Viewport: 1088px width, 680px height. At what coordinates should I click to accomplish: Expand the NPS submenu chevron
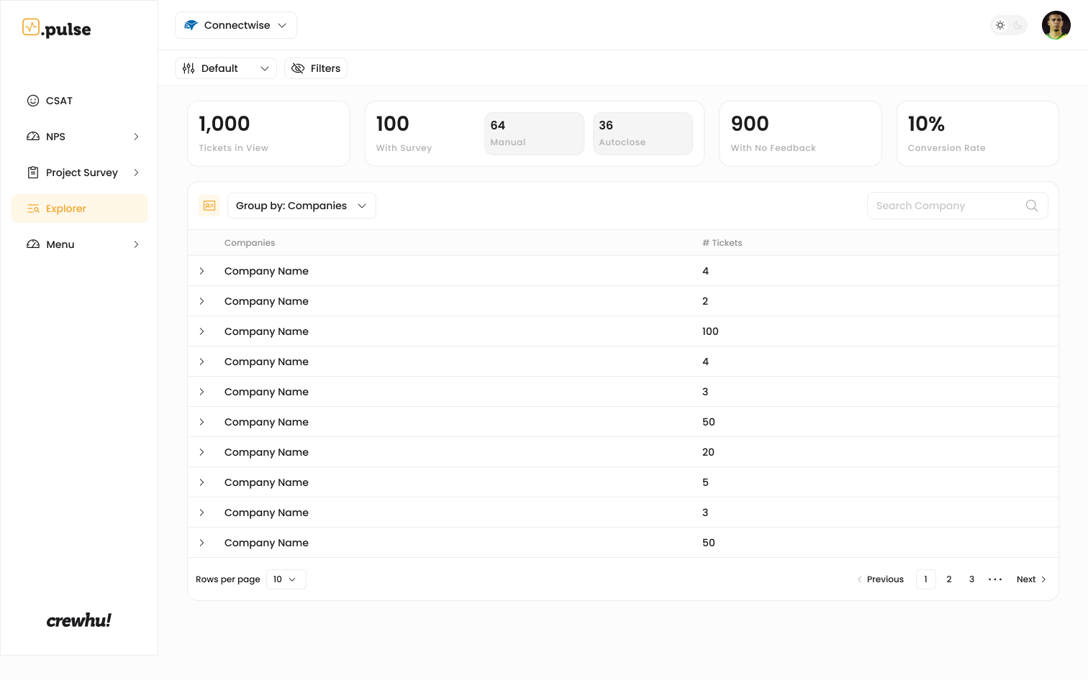136,137
